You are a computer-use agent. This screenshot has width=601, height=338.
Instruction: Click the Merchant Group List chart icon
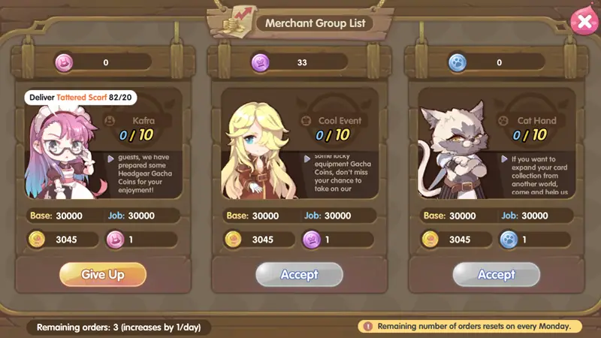tap(235, 23)
